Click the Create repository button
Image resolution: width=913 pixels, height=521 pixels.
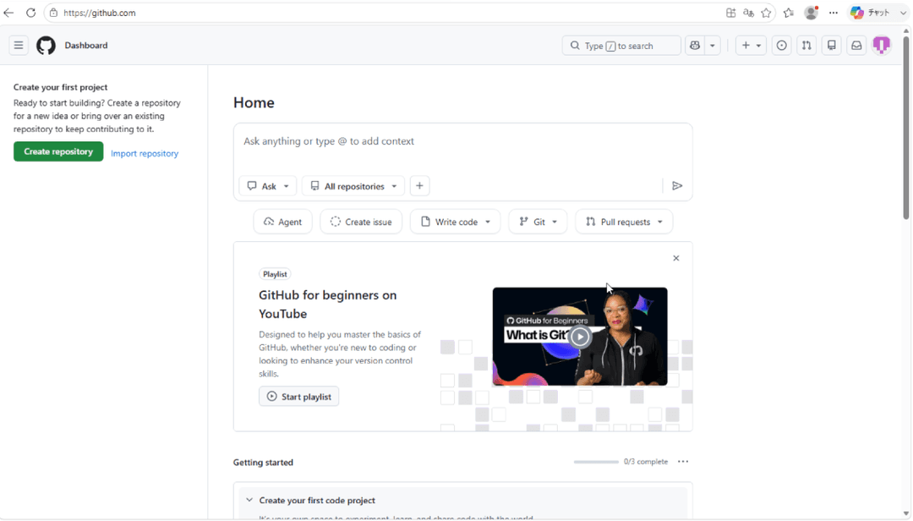(58, 151)
